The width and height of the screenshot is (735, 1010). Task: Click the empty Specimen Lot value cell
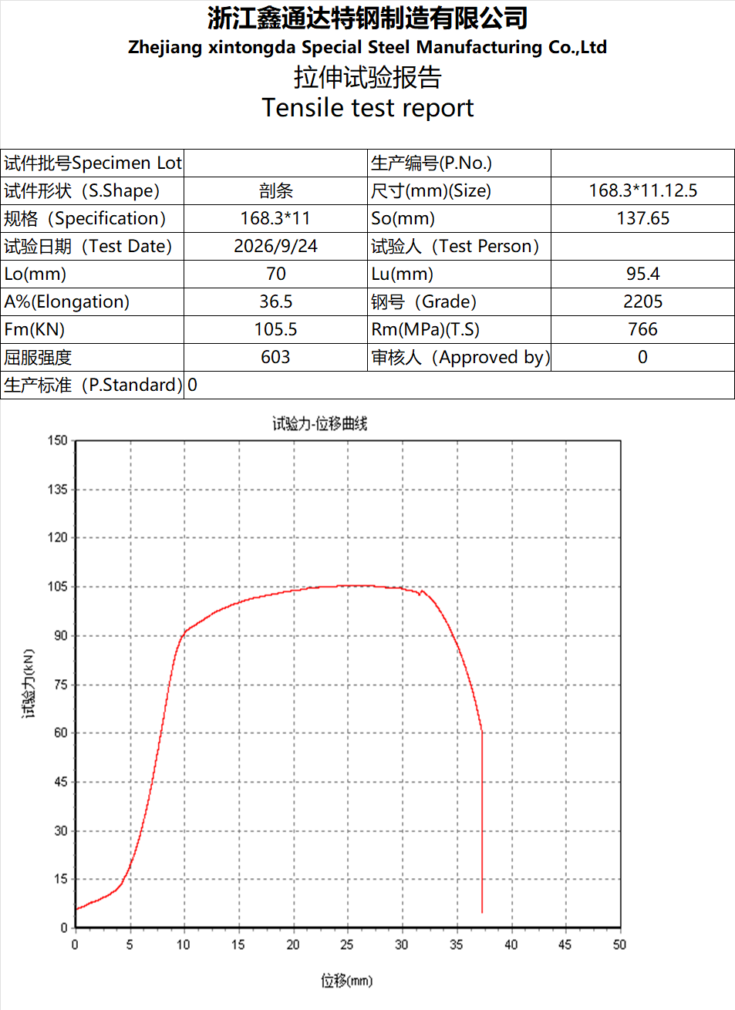click(275, 163)
